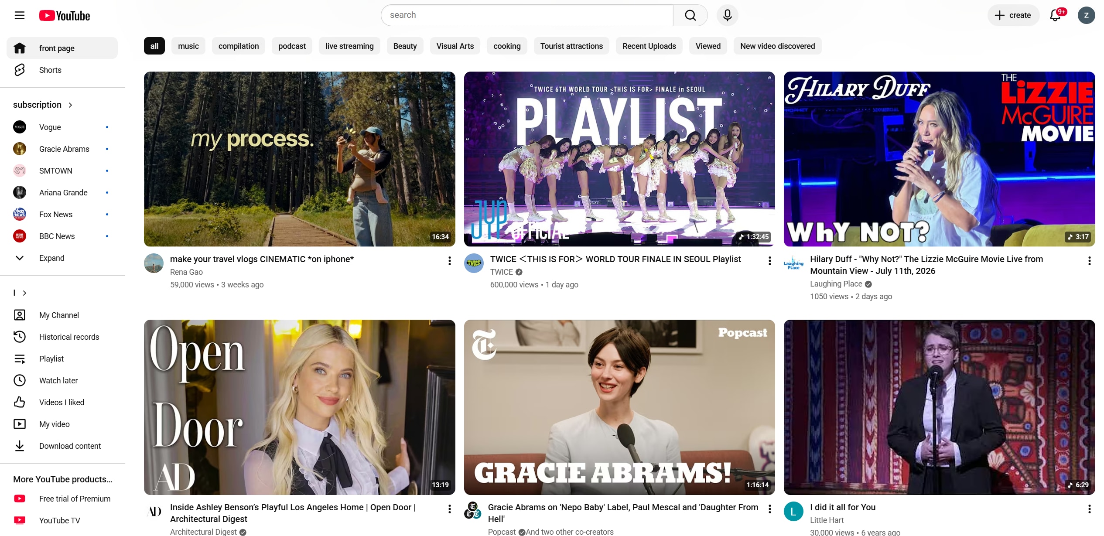
Task: Open Little Hart channel name link
Action: coord(827,520)
